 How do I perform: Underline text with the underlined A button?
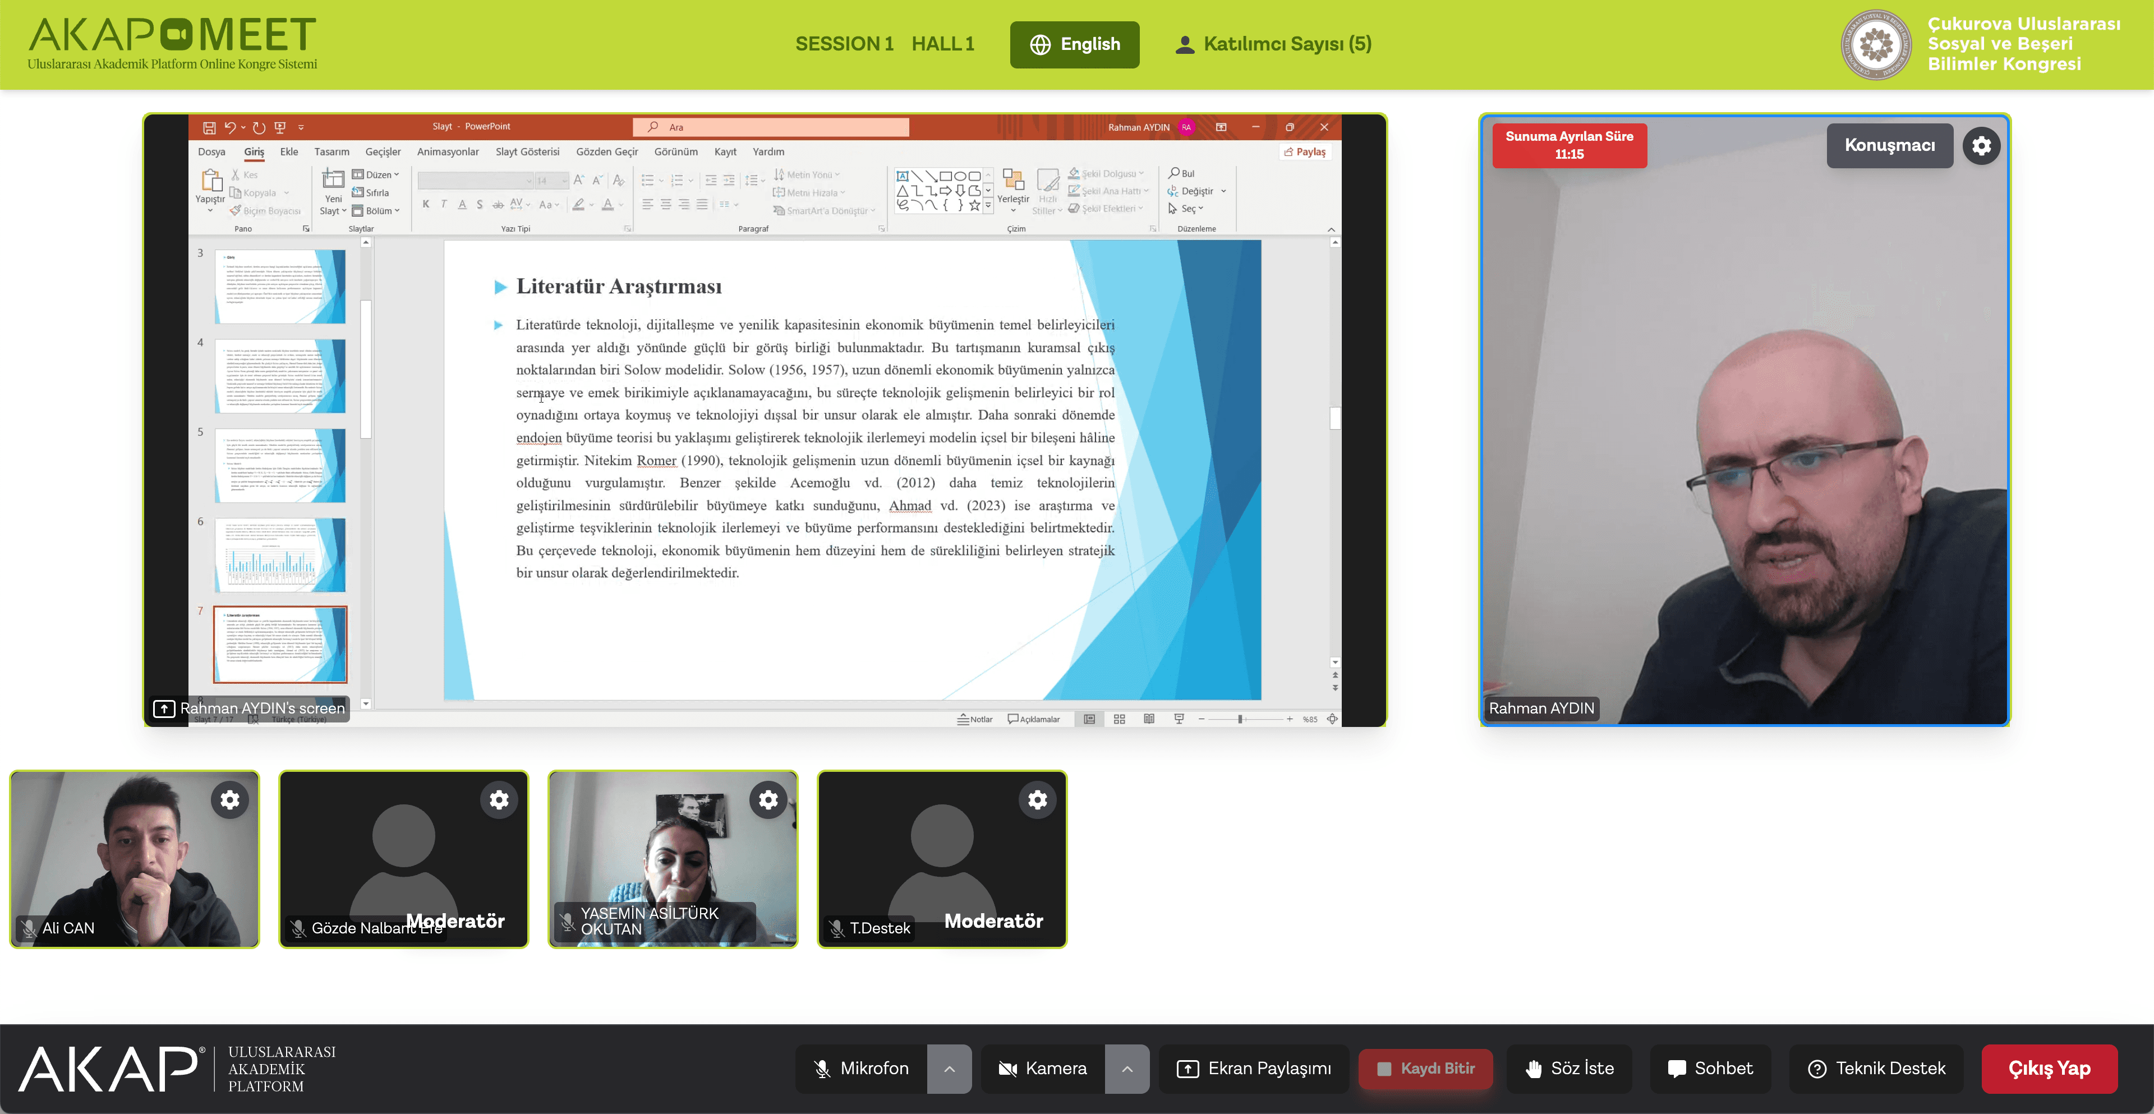(462, 204)
